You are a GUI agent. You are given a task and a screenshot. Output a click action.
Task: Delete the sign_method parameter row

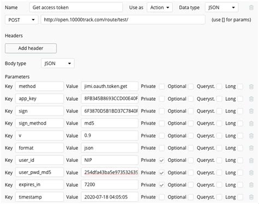coord(251,124)
